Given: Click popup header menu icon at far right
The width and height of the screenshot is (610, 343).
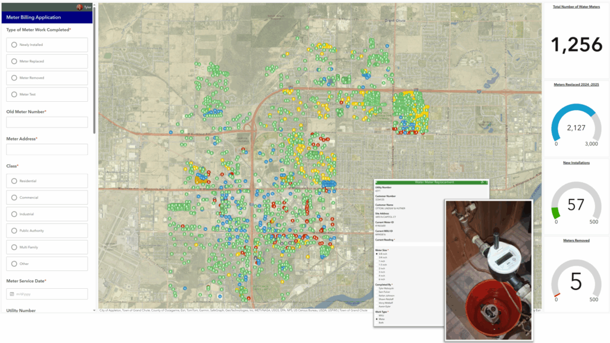Looking at the screenshot, I should [487, 182].
